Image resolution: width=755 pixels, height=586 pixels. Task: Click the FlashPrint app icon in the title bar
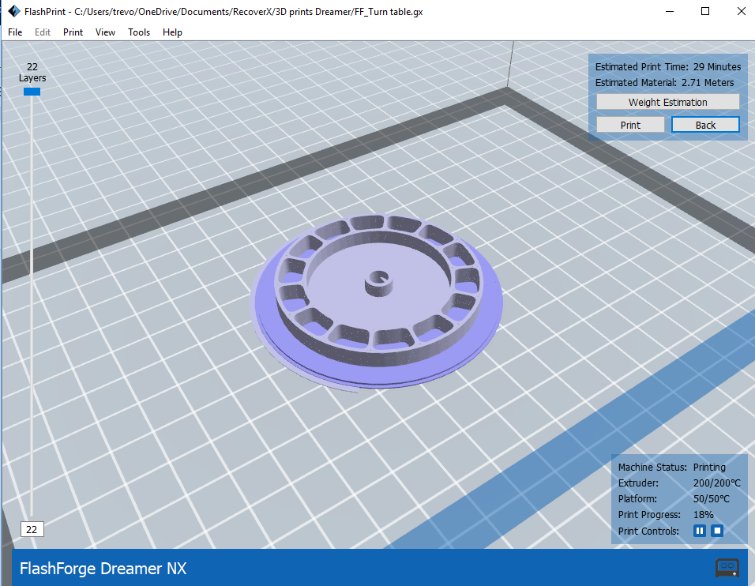(x=14, y=11)
